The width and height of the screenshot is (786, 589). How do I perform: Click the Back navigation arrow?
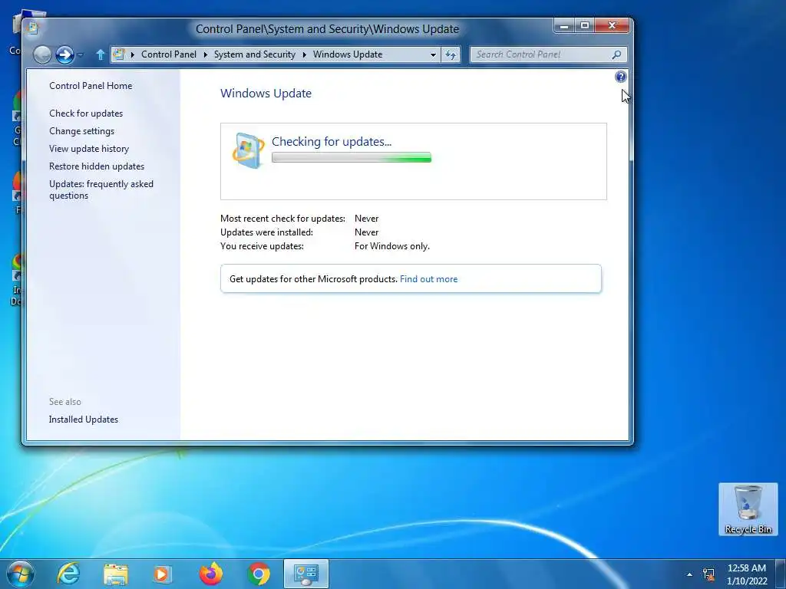(x=43, y=54)
